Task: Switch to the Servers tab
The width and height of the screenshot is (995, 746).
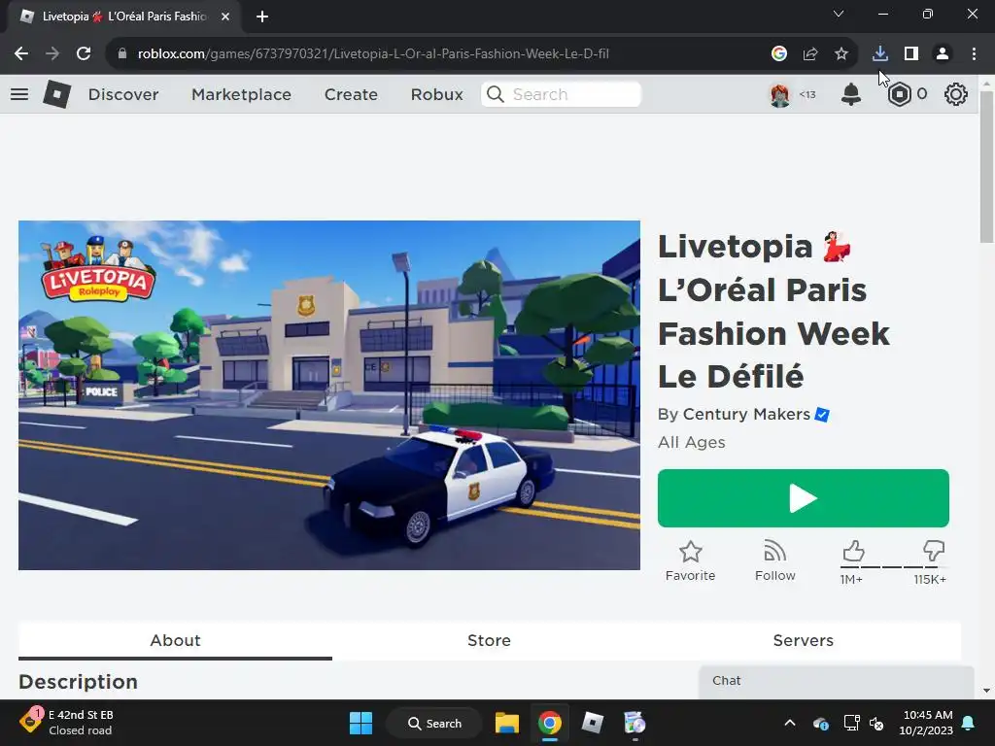Action: coord(804,641)
